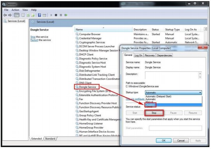The image size is (211, 149).
Task: Click the HomeGroup Listener gear icon
Action: [77, 123]
